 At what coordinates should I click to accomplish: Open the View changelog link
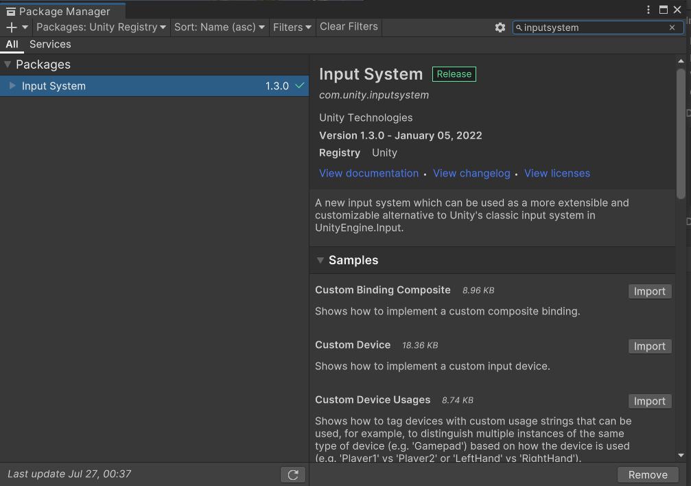471,173
